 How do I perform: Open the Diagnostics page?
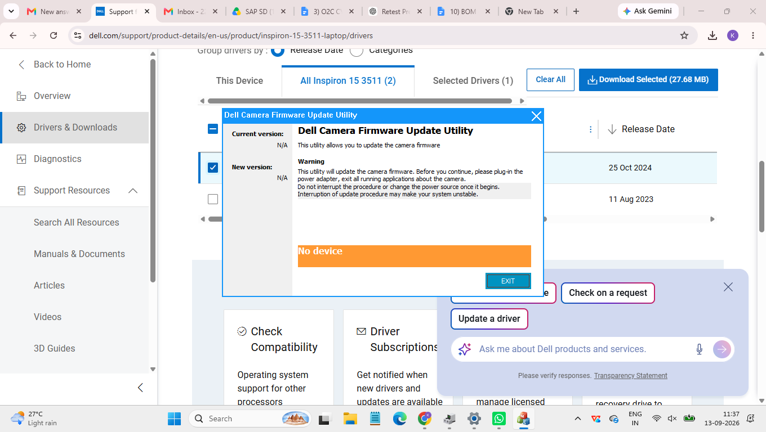coord(57,159)
